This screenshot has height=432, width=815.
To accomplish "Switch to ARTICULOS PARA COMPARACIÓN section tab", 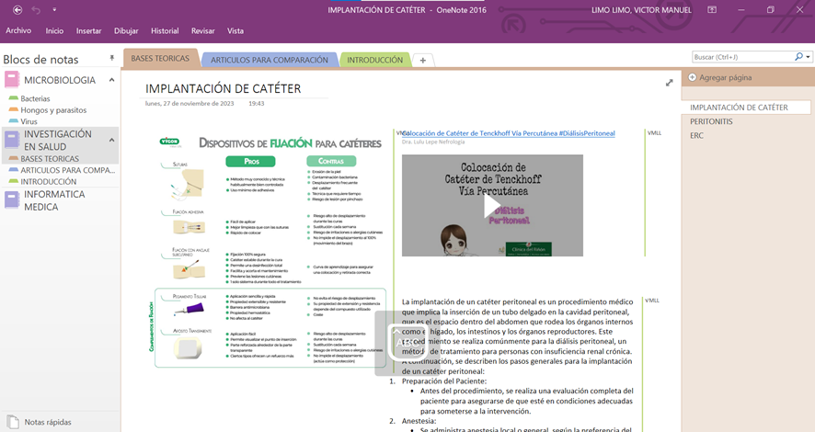I will pyautogui.click(x=270, y=60).
